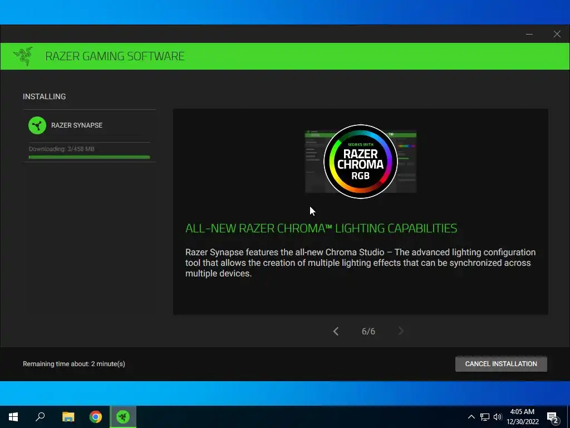Image resolution: width=570 pixels, height=428 pixels.
Task: Click the 'INSTALLING' heading
Action: pyautogui.click(x=45, y=96)
